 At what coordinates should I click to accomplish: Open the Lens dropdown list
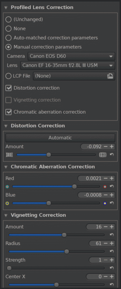(68, 65)
